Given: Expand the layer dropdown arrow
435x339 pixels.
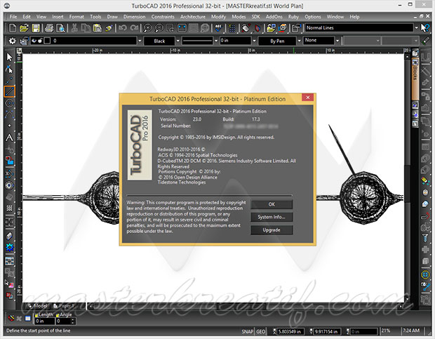Looking at the screenshot, I should coord(140,41).
